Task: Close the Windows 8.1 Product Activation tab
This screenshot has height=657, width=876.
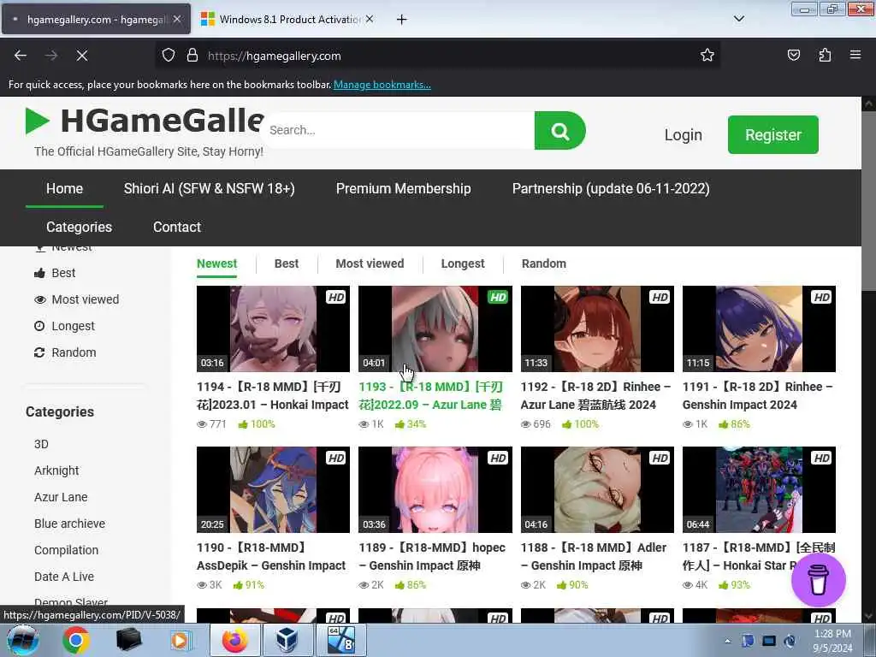Action: tap(370, 19)
